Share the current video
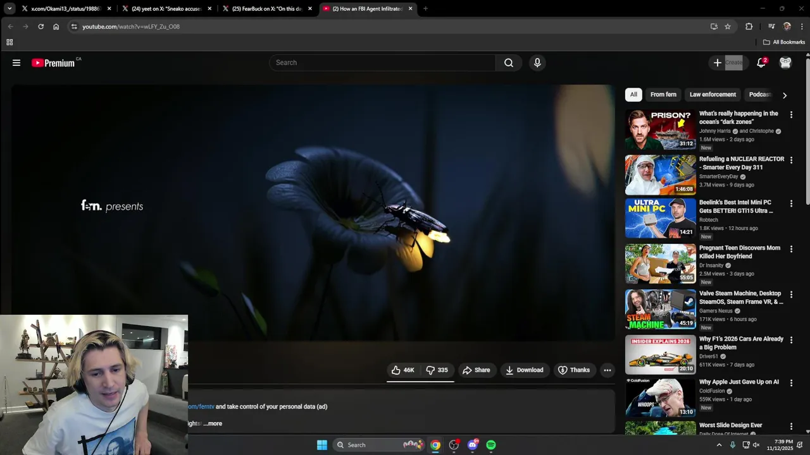The height and width of the screenshot is (455, 810). click(x=476, y=370)
